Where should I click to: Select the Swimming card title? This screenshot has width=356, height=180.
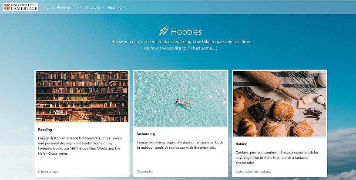[146, 134]
